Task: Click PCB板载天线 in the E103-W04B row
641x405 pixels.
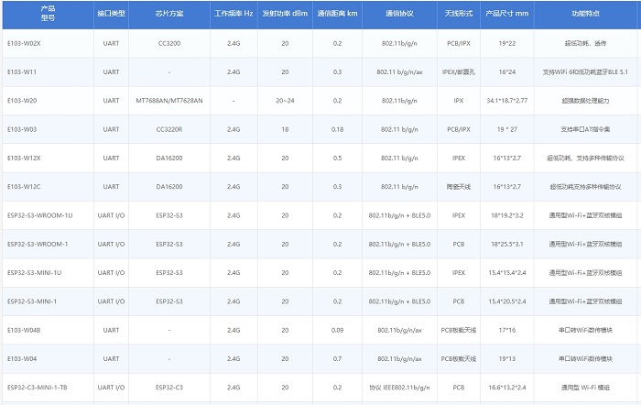Action: (459, 330)
